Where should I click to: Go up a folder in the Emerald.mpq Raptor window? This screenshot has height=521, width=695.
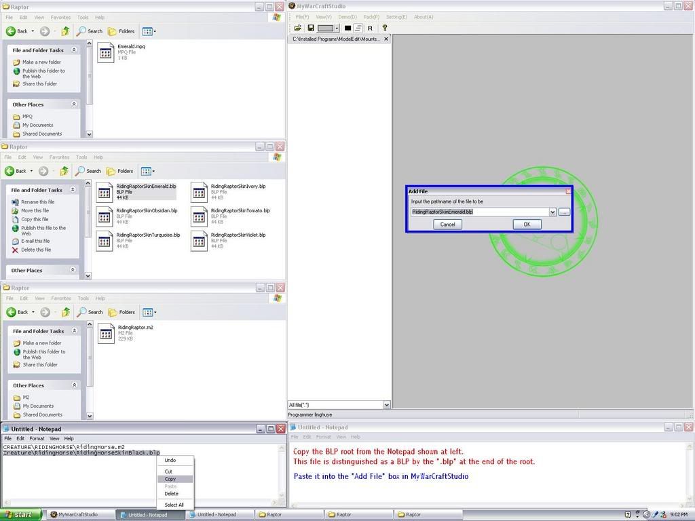coord(66,31)
